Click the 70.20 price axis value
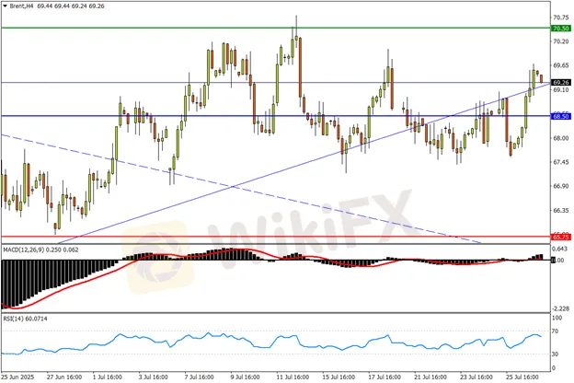 point(561,41)
